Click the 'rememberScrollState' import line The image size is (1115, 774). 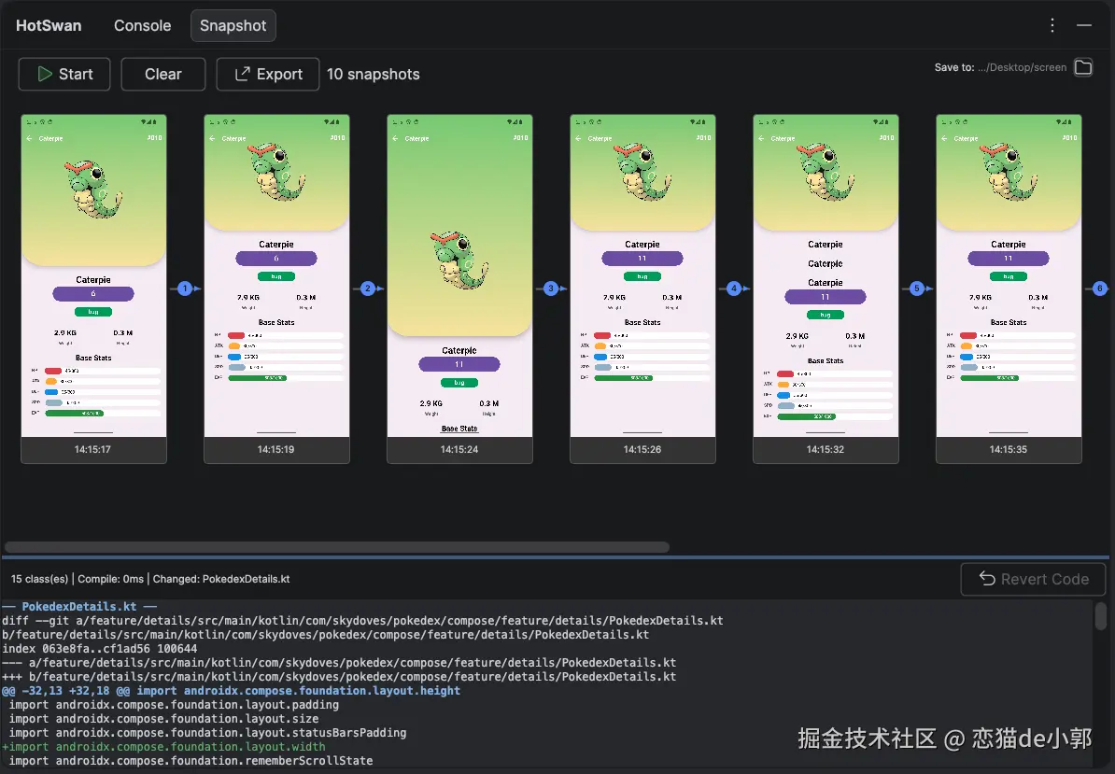pos(191,761)
